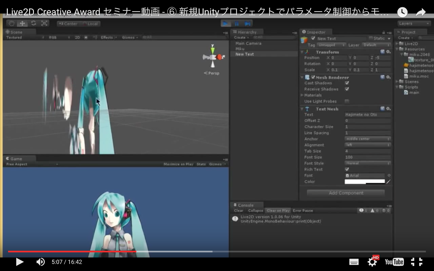Viewport: 434px width, 271px height.
Task: Toggle Scene view lighting sun icon
Action: [x=86, y=37]
